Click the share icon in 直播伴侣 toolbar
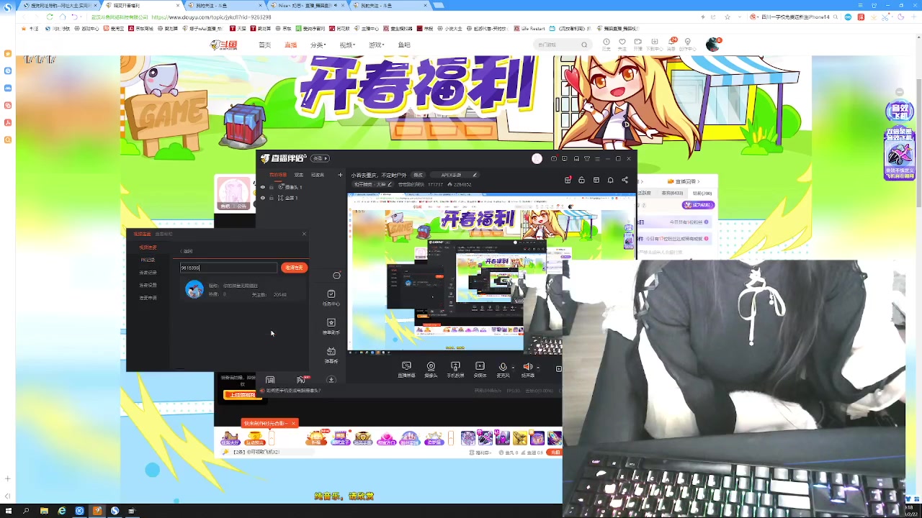Viewport: 922px width, 518px height. [x=625, y=180]
